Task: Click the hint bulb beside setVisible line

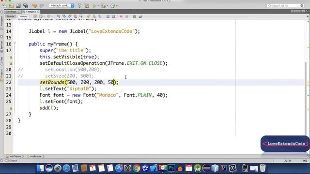Action: click(x=11, y=57)
